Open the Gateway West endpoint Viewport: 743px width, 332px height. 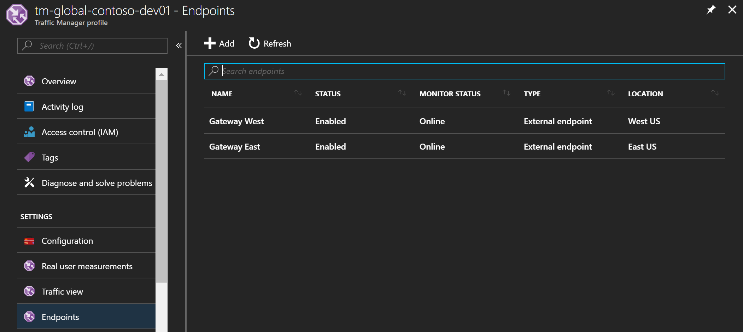pos(236,121)
